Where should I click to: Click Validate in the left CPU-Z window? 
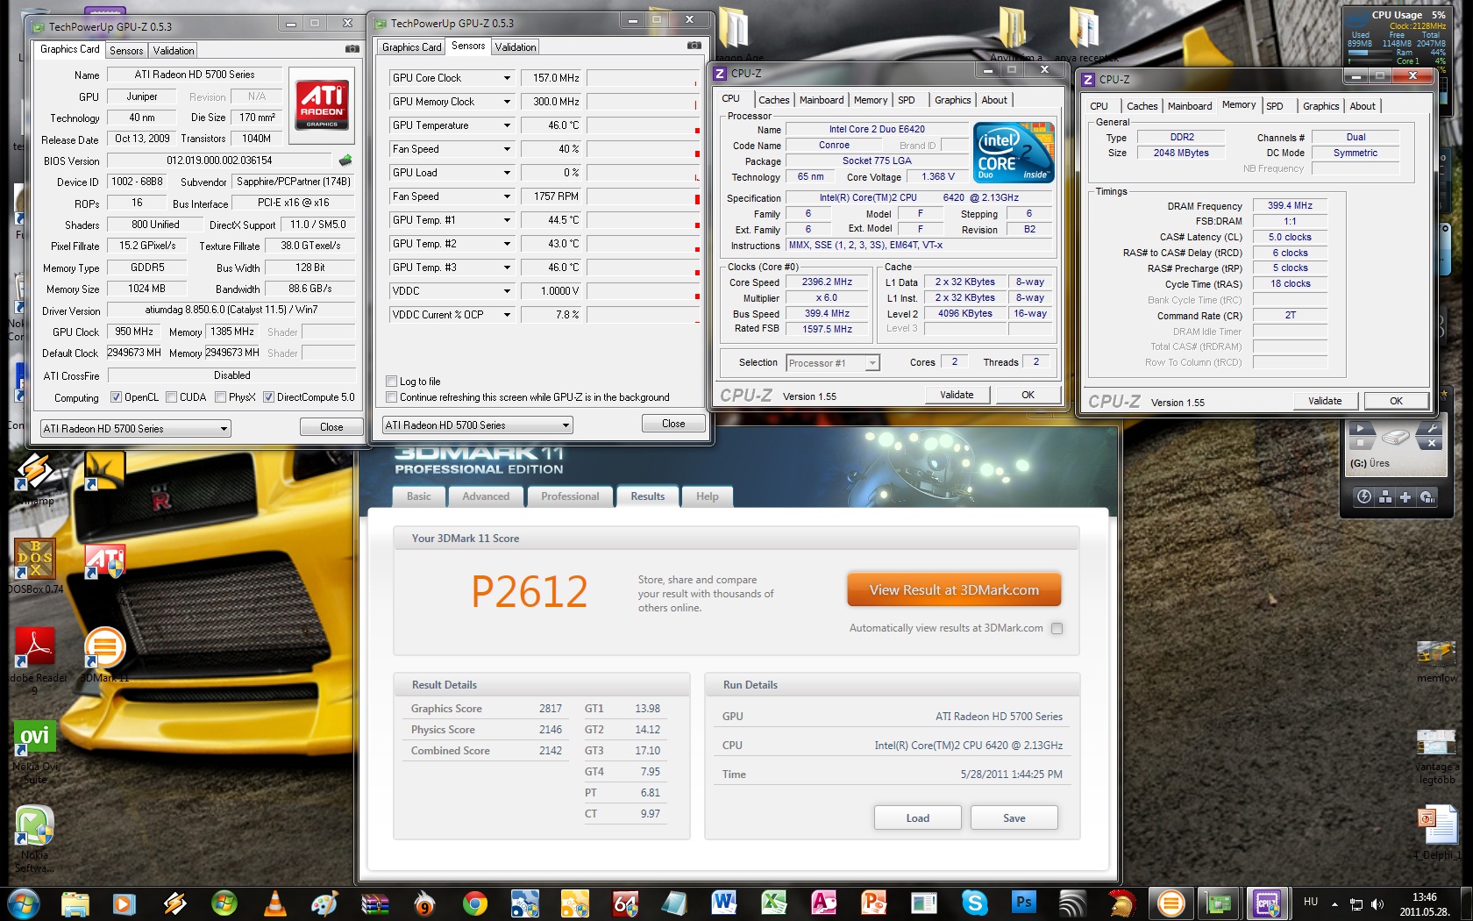957,395
